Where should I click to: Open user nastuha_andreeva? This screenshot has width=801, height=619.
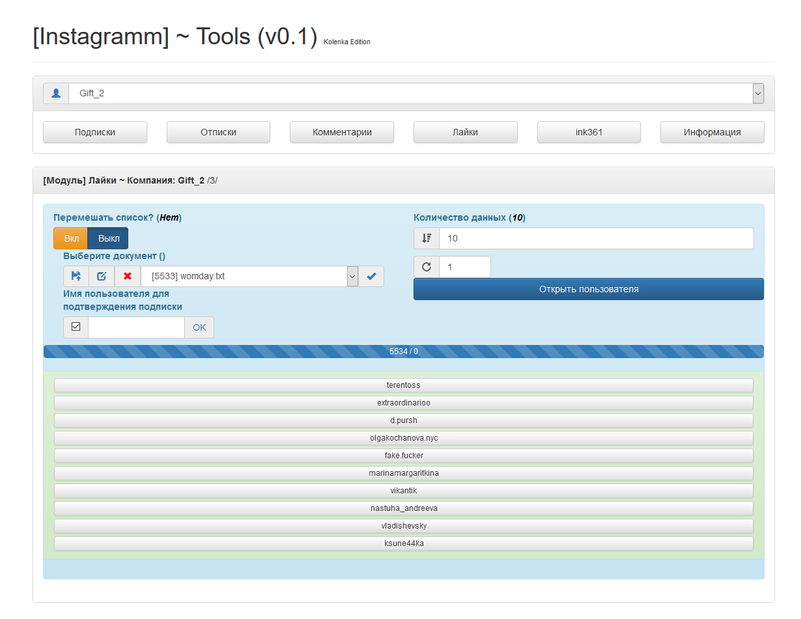pos(404,508)
